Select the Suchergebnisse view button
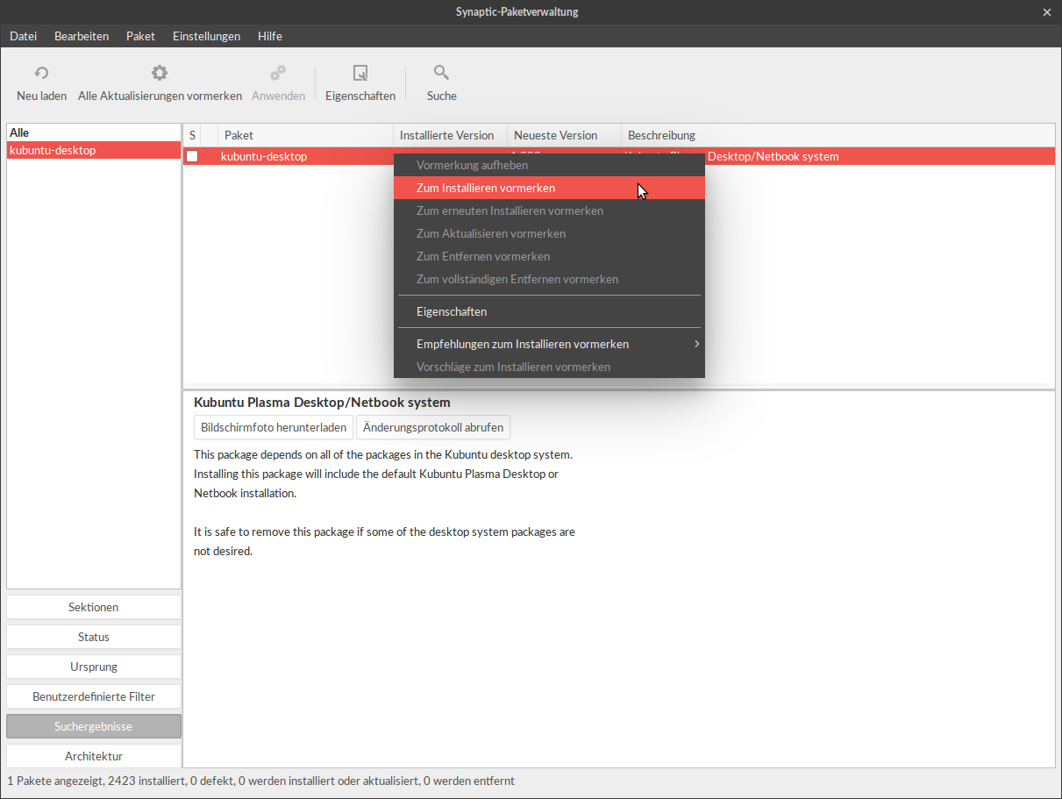 [94, 726]
